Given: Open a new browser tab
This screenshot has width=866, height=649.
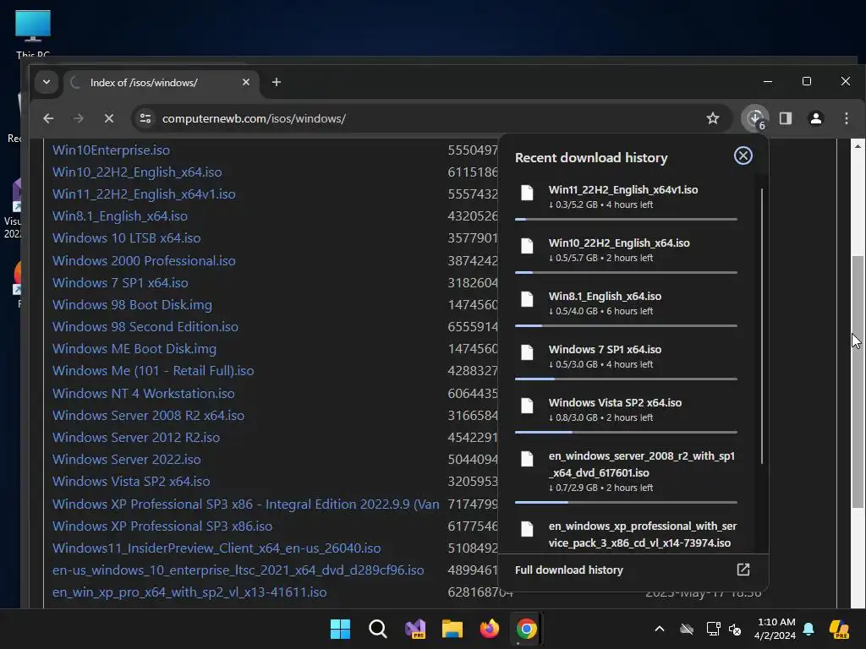Looking at the screenshot, I should (277, 82).
